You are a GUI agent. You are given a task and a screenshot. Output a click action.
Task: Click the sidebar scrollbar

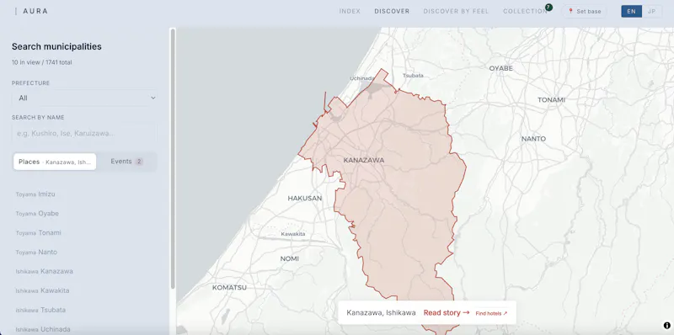click(173, 159)
